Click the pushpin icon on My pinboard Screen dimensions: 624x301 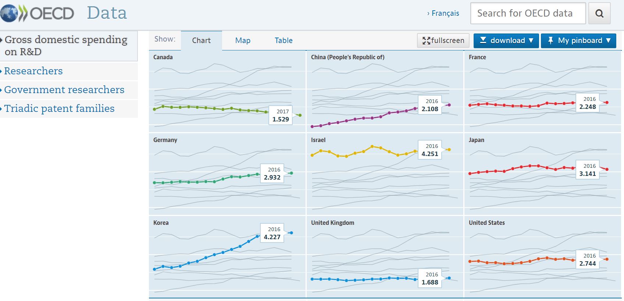click(x=550, y=40)
